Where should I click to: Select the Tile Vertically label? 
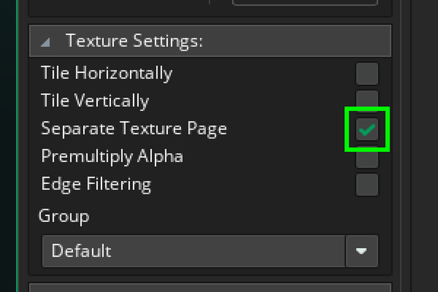[x=95, y=100]
